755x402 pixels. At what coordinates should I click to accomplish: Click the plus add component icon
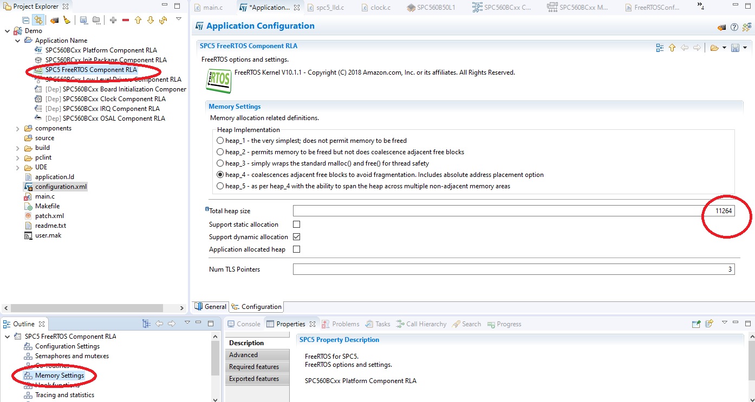(113, 20)
